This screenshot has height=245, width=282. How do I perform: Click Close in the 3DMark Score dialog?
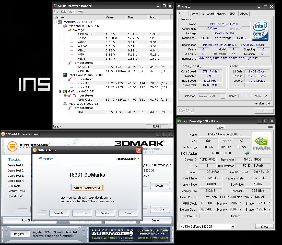(x=128, y=213)
